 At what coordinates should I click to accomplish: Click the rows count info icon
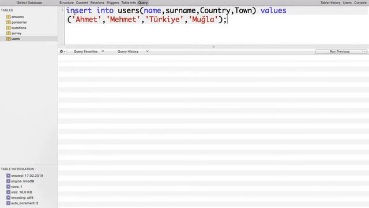pos(9,187)
